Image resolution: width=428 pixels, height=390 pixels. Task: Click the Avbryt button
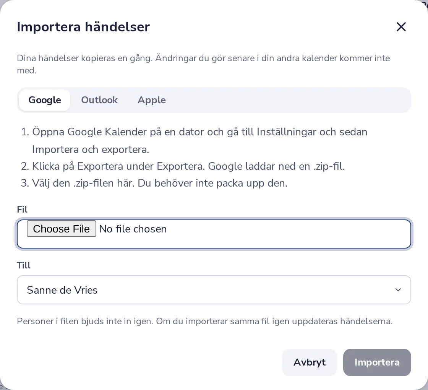tap(310, 362)
